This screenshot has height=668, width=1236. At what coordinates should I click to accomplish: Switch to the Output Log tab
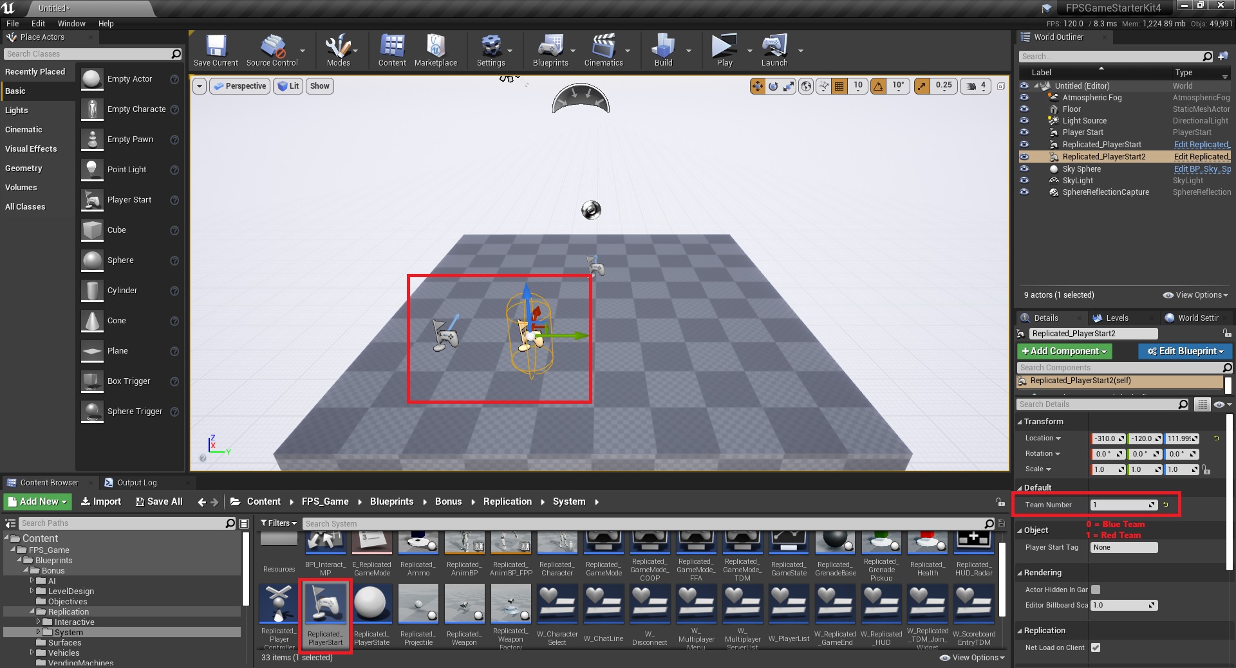point(136,483)
